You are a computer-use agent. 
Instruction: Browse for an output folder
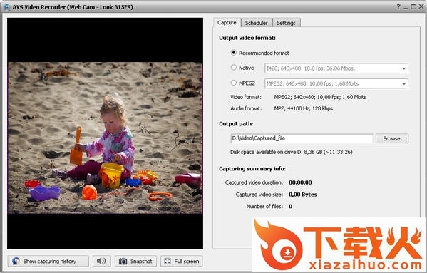[392, 138]
